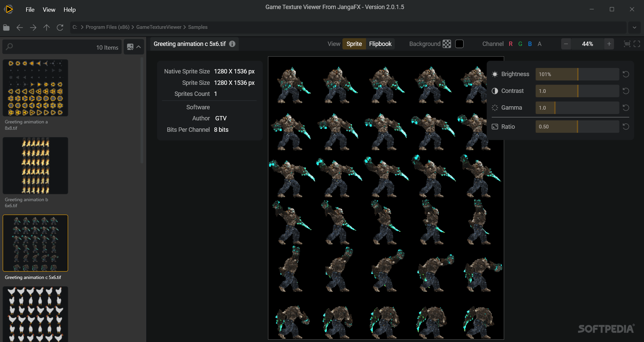Expand breadcrumb arrow after GameTextureViewer

pos(184,27)
